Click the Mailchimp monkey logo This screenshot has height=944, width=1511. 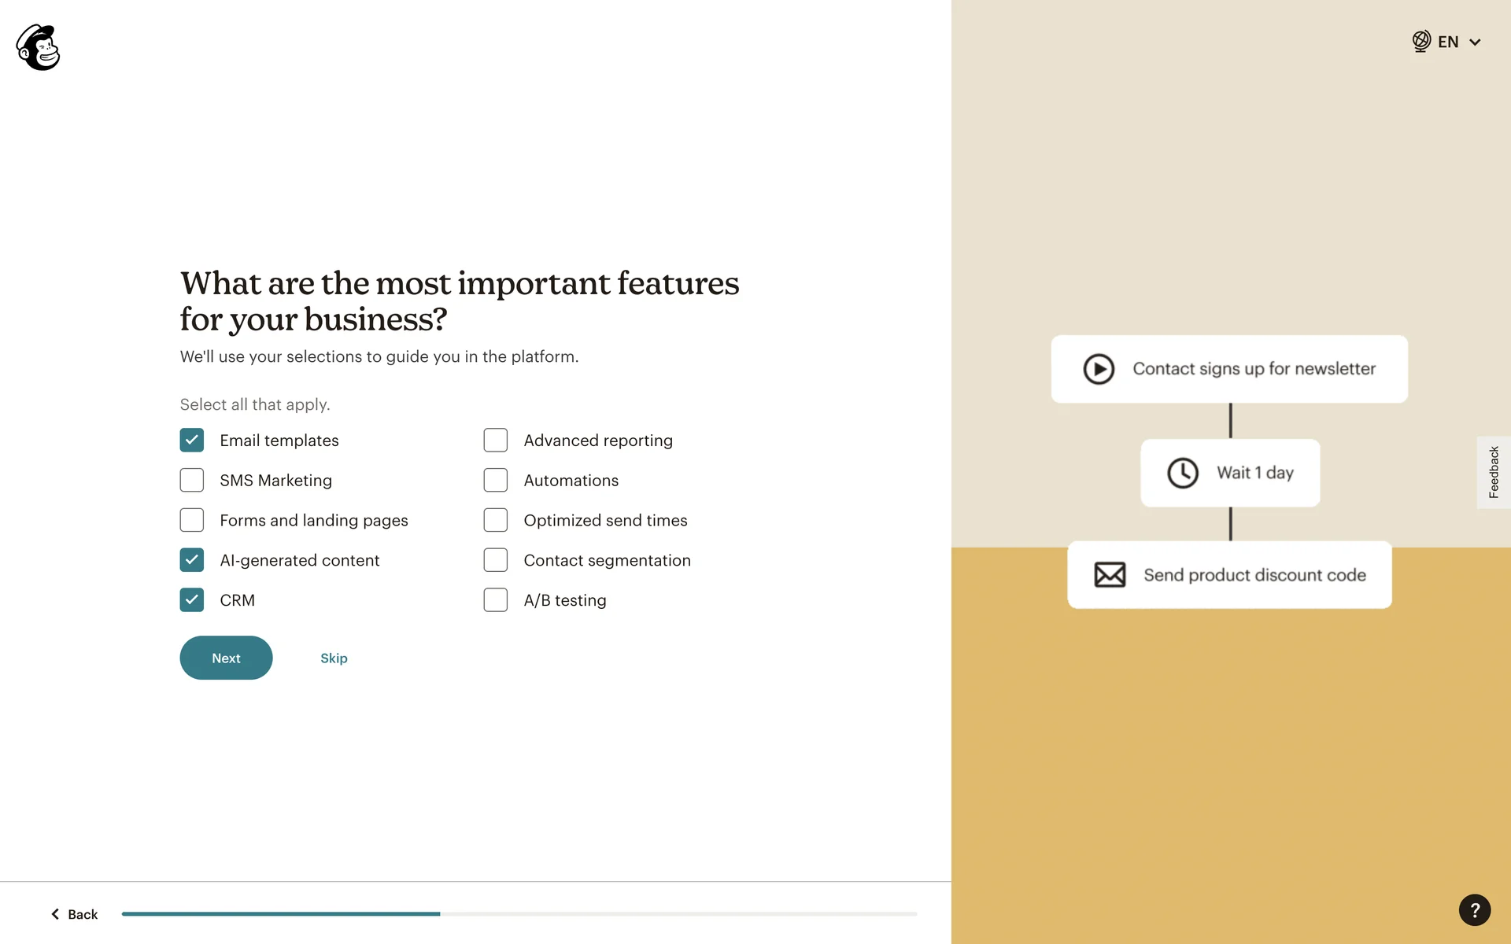click(x=38, y=47)
